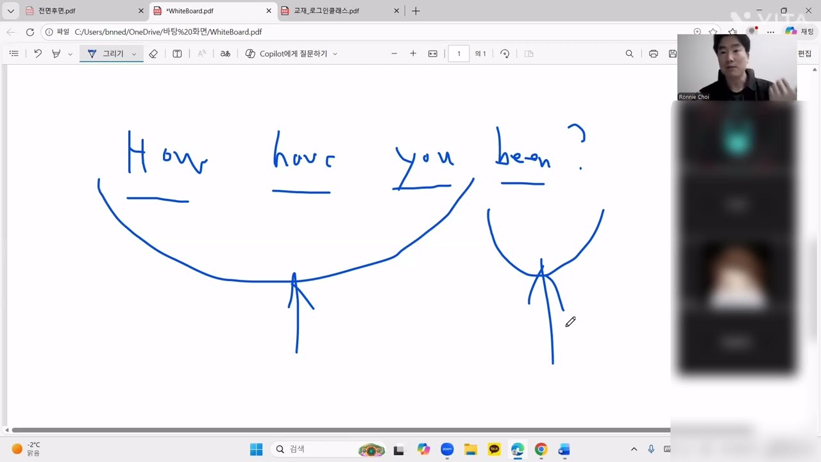The width and height of the screenshot is (821, 462).
Task: Click the read aloud icon
Action: click(202, 54)
